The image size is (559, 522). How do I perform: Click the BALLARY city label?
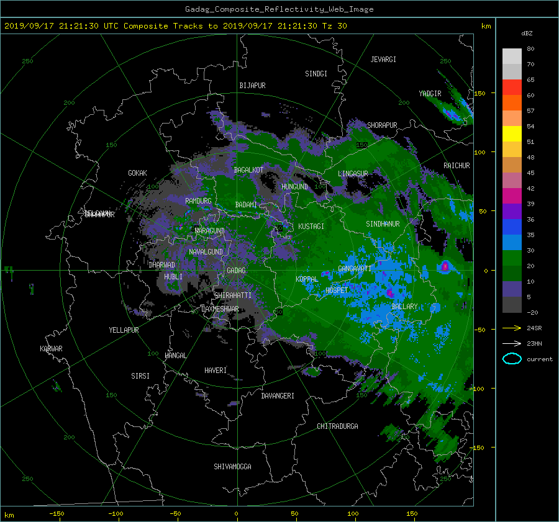[404, 307]
